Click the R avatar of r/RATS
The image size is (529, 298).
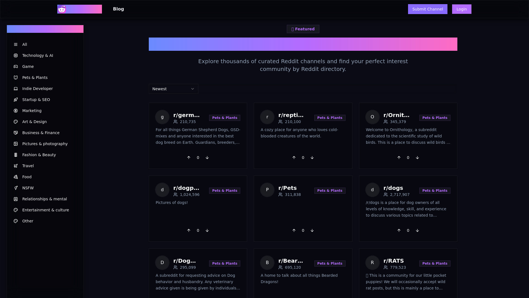click(373, 263)
